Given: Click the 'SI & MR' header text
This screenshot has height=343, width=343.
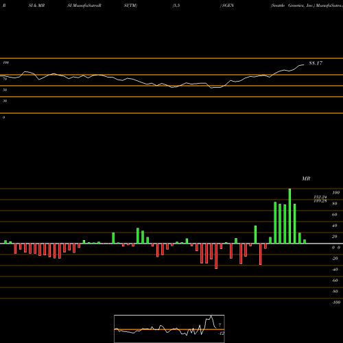Looking at the screenshot, I should click(x=36, y=5).
